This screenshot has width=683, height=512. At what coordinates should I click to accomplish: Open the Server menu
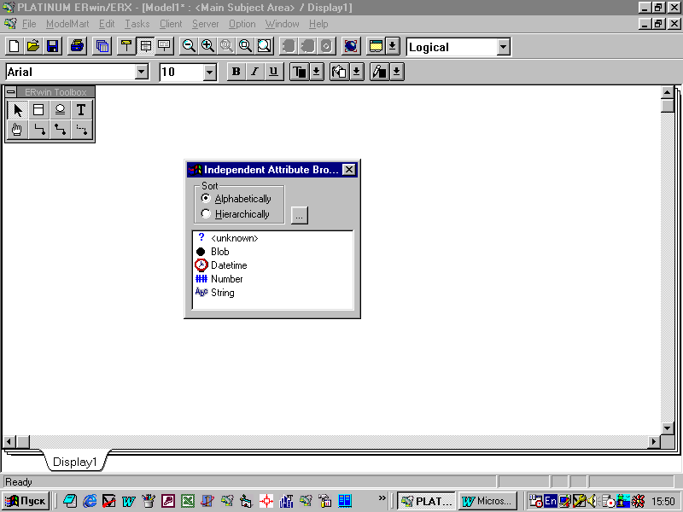[x=205, y=24]
